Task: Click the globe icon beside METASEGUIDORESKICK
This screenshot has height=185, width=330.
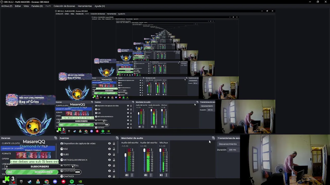Action: click(62, 160)
